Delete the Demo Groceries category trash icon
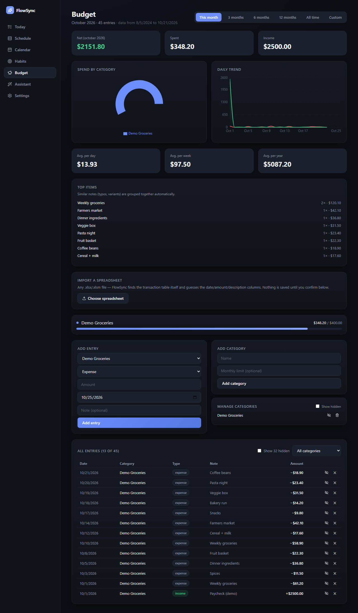This screenshot has width=358, height=613. 337,415
